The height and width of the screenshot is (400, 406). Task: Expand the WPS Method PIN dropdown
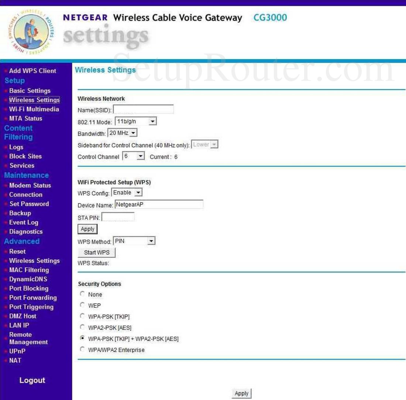click(134, 241)
